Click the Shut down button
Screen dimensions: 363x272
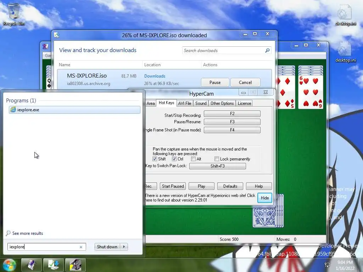[107, 247]
